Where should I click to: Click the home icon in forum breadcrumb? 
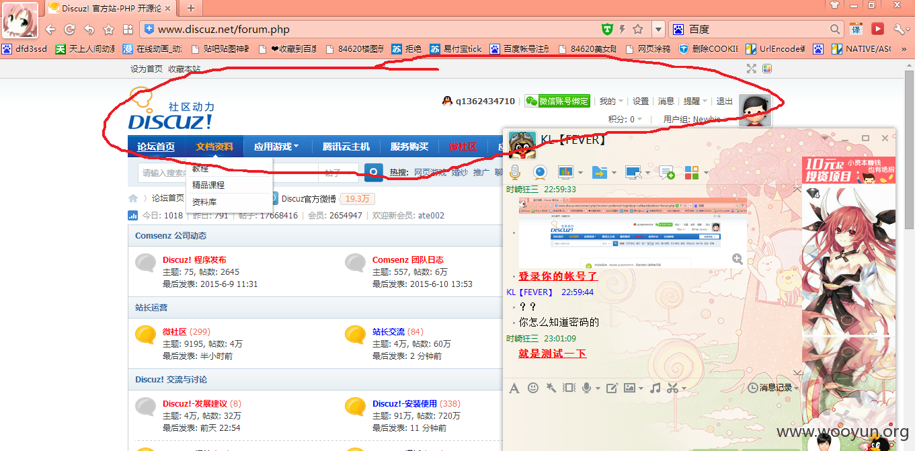[x=133, y=198]
